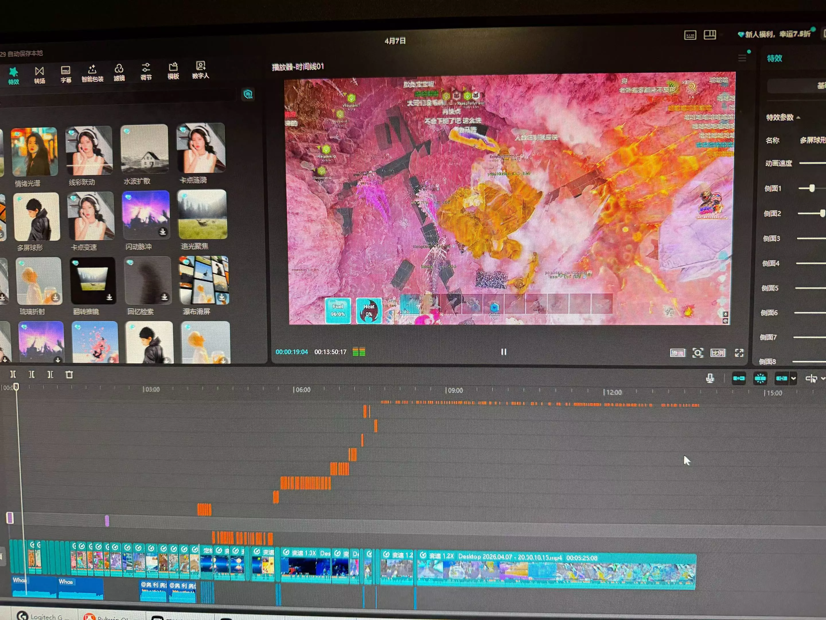826x620 pixels.
Task: Click the delete trash icon in timeline toolbar
Action: click(69, 375)
